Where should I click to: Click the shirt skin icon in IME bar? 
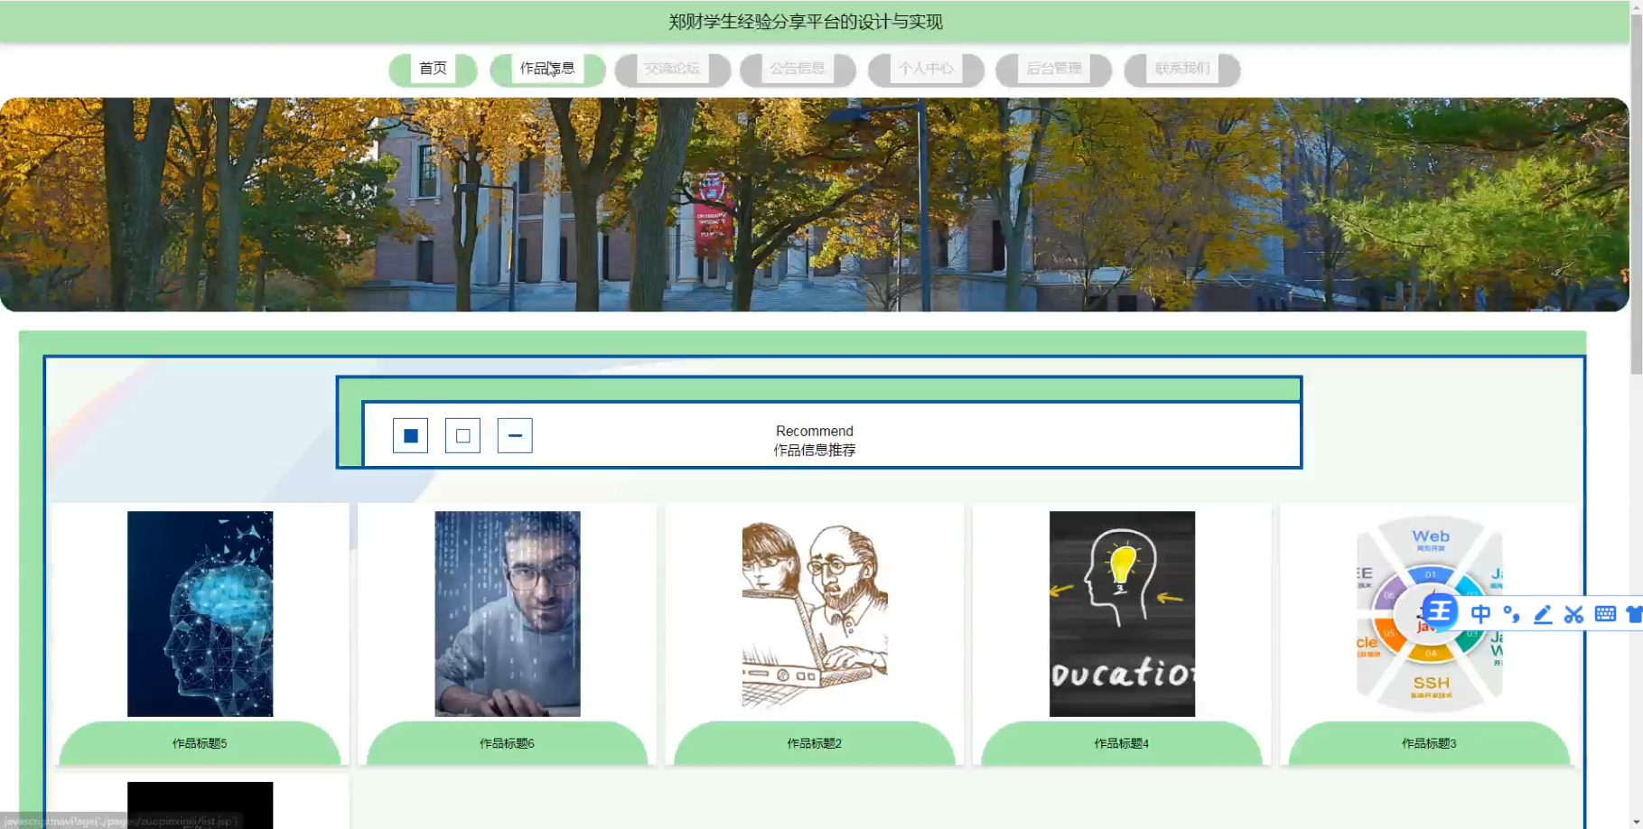click(1634, 614)
